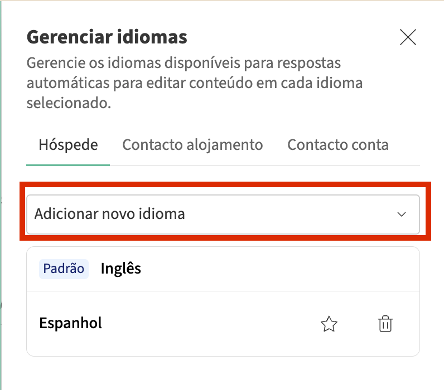Screen dimensions: 444x390
Task: Click the word Gerencie starting the description
Action: click(x=52, y=63)
